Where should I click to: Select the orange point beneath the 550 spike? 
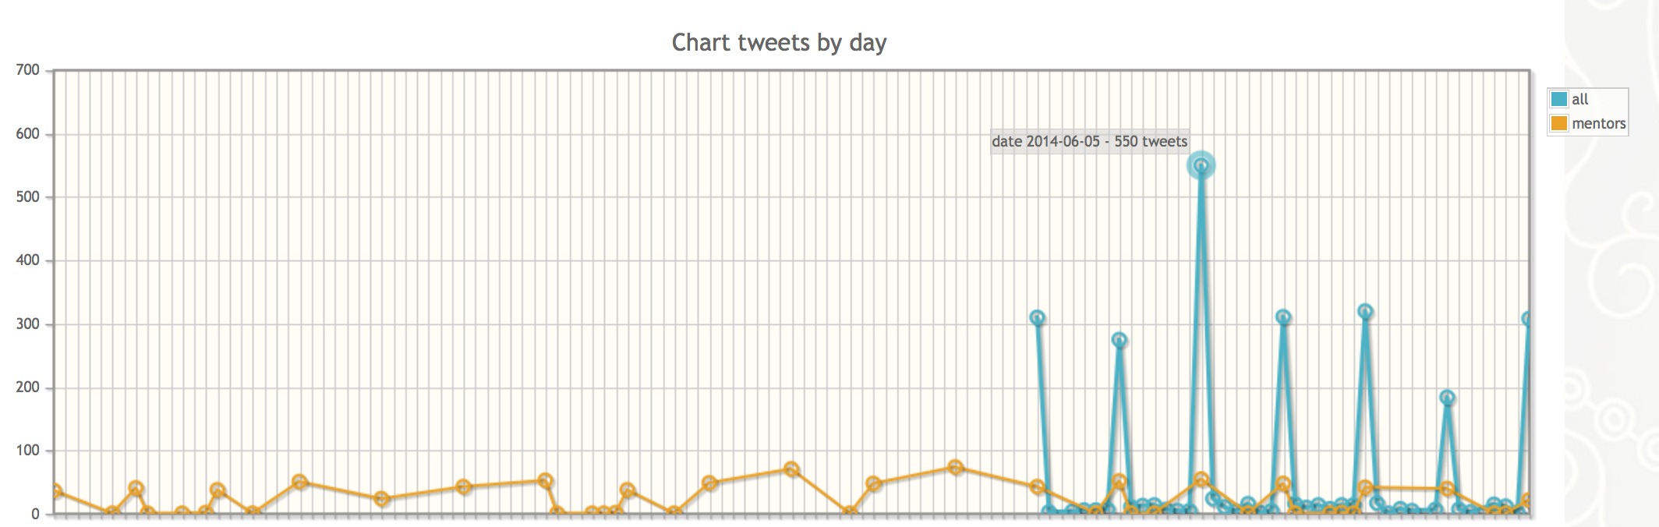click(1201, 479)
